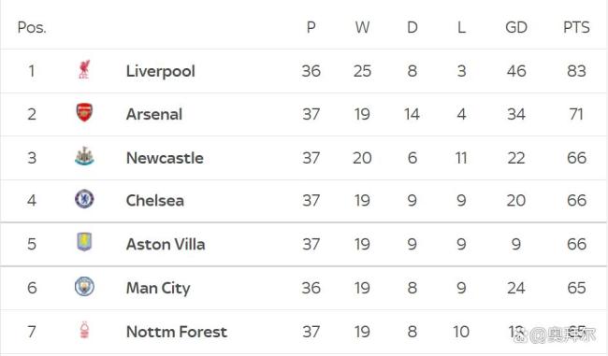
Task: Click the Newcastle club crest
Action: coord(84,156)
